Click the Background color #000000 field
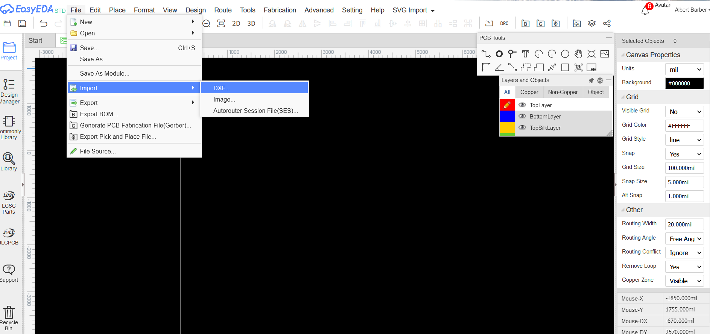The image size is (710, 334). click(684, 83)
